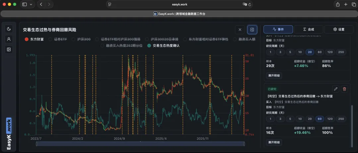This screenshot has height=153, width=358.
Task: Open new tab with plus icon
Action: [x=346, y=4]
